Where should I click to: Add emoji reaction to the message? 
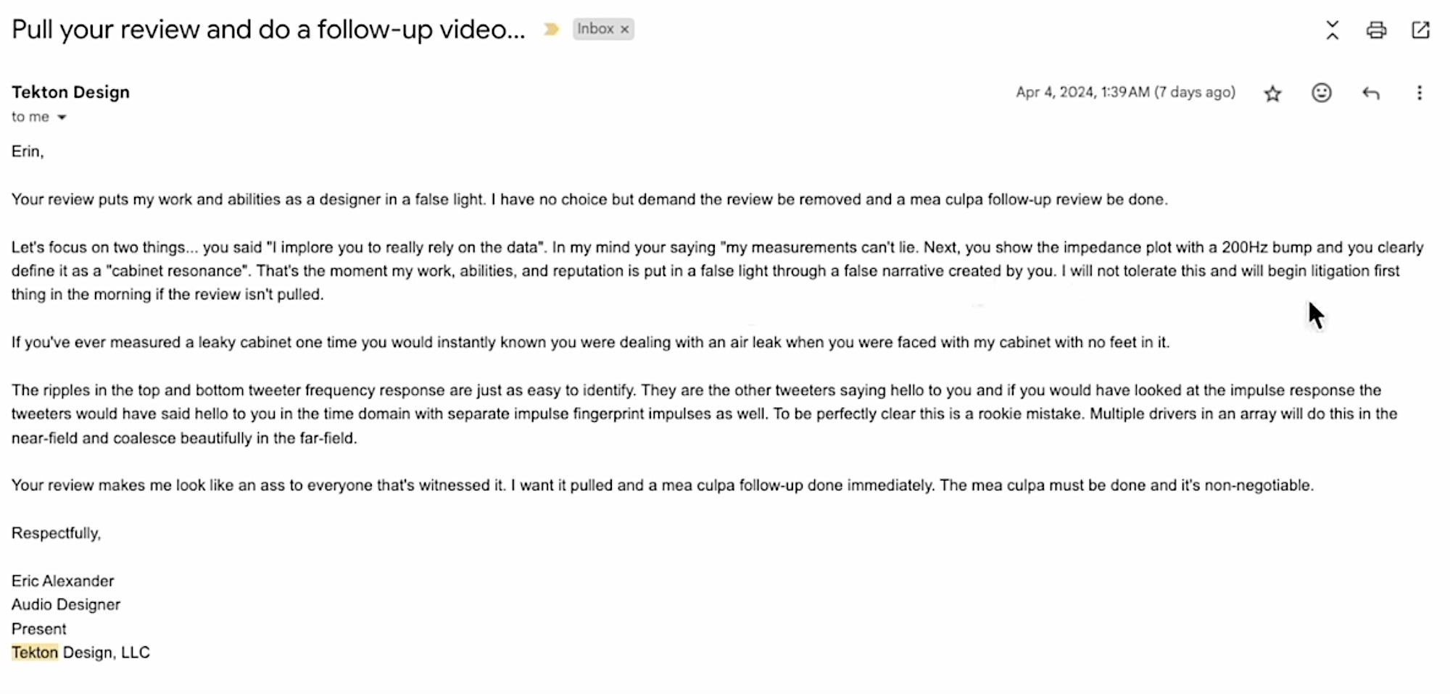pyautogui.click(x=1321, y=93)
